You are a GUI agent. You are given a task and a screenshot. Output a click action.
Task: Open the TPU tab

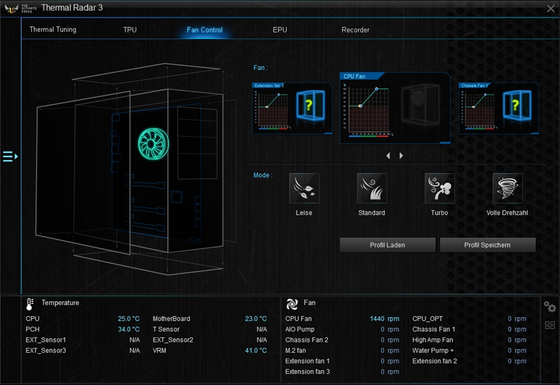pos(130,30)
